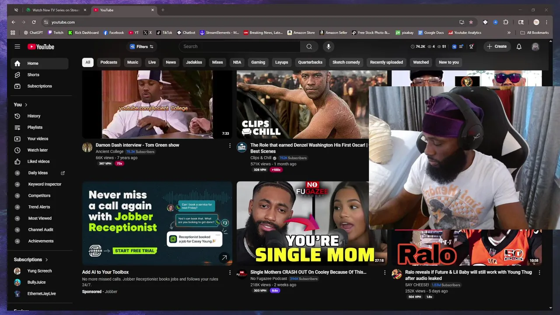Open Jobber Receptionist ad thumbnail
Screen dimensions: 560x315
(157, 223)
